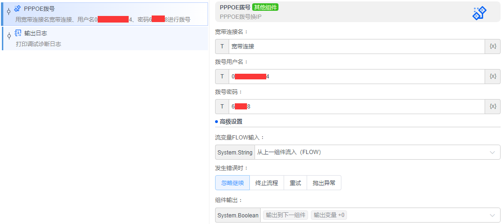Expand the 流变量FLOW输入 dropdown chevron

tap(493, 152)
